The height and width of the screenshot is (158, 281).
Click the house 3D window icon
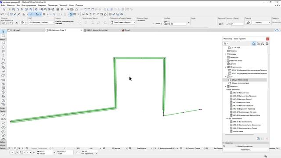coord(77,9)
